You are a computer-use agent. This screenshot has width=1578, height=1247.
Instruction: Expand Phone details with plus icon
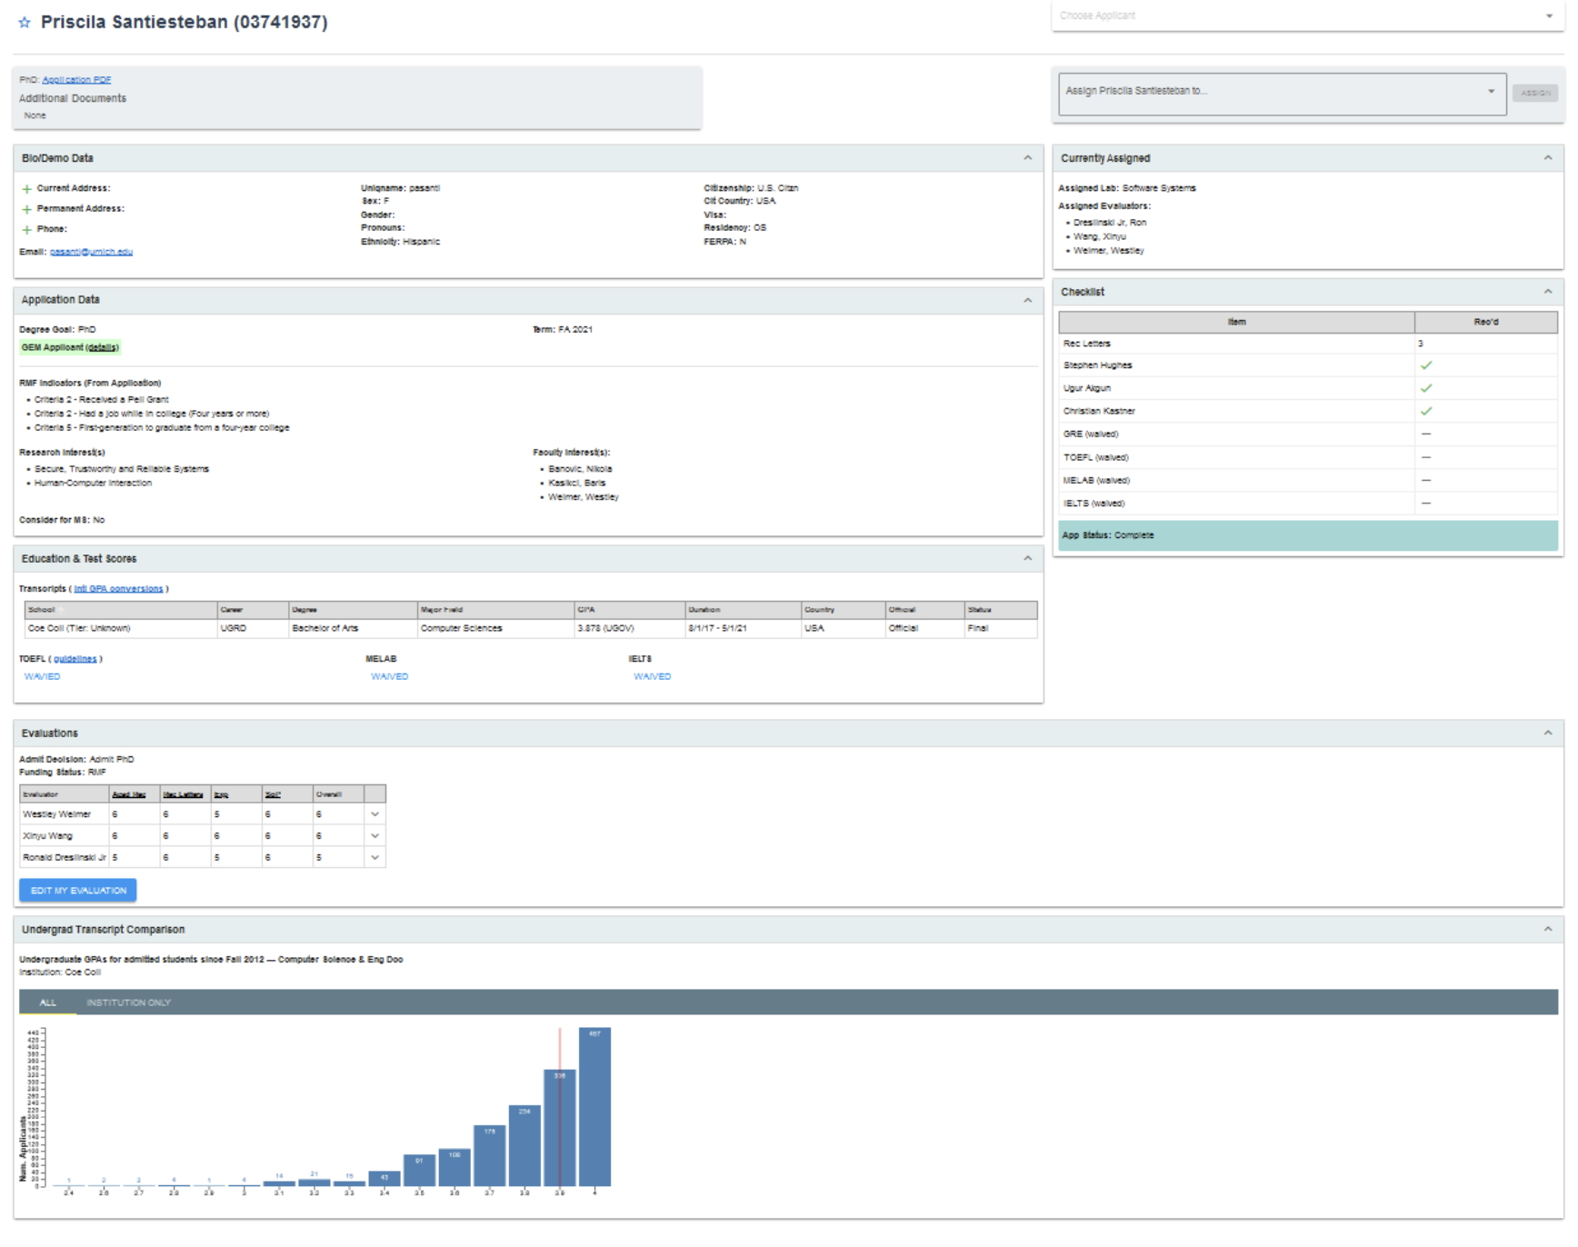coord(26,230)
